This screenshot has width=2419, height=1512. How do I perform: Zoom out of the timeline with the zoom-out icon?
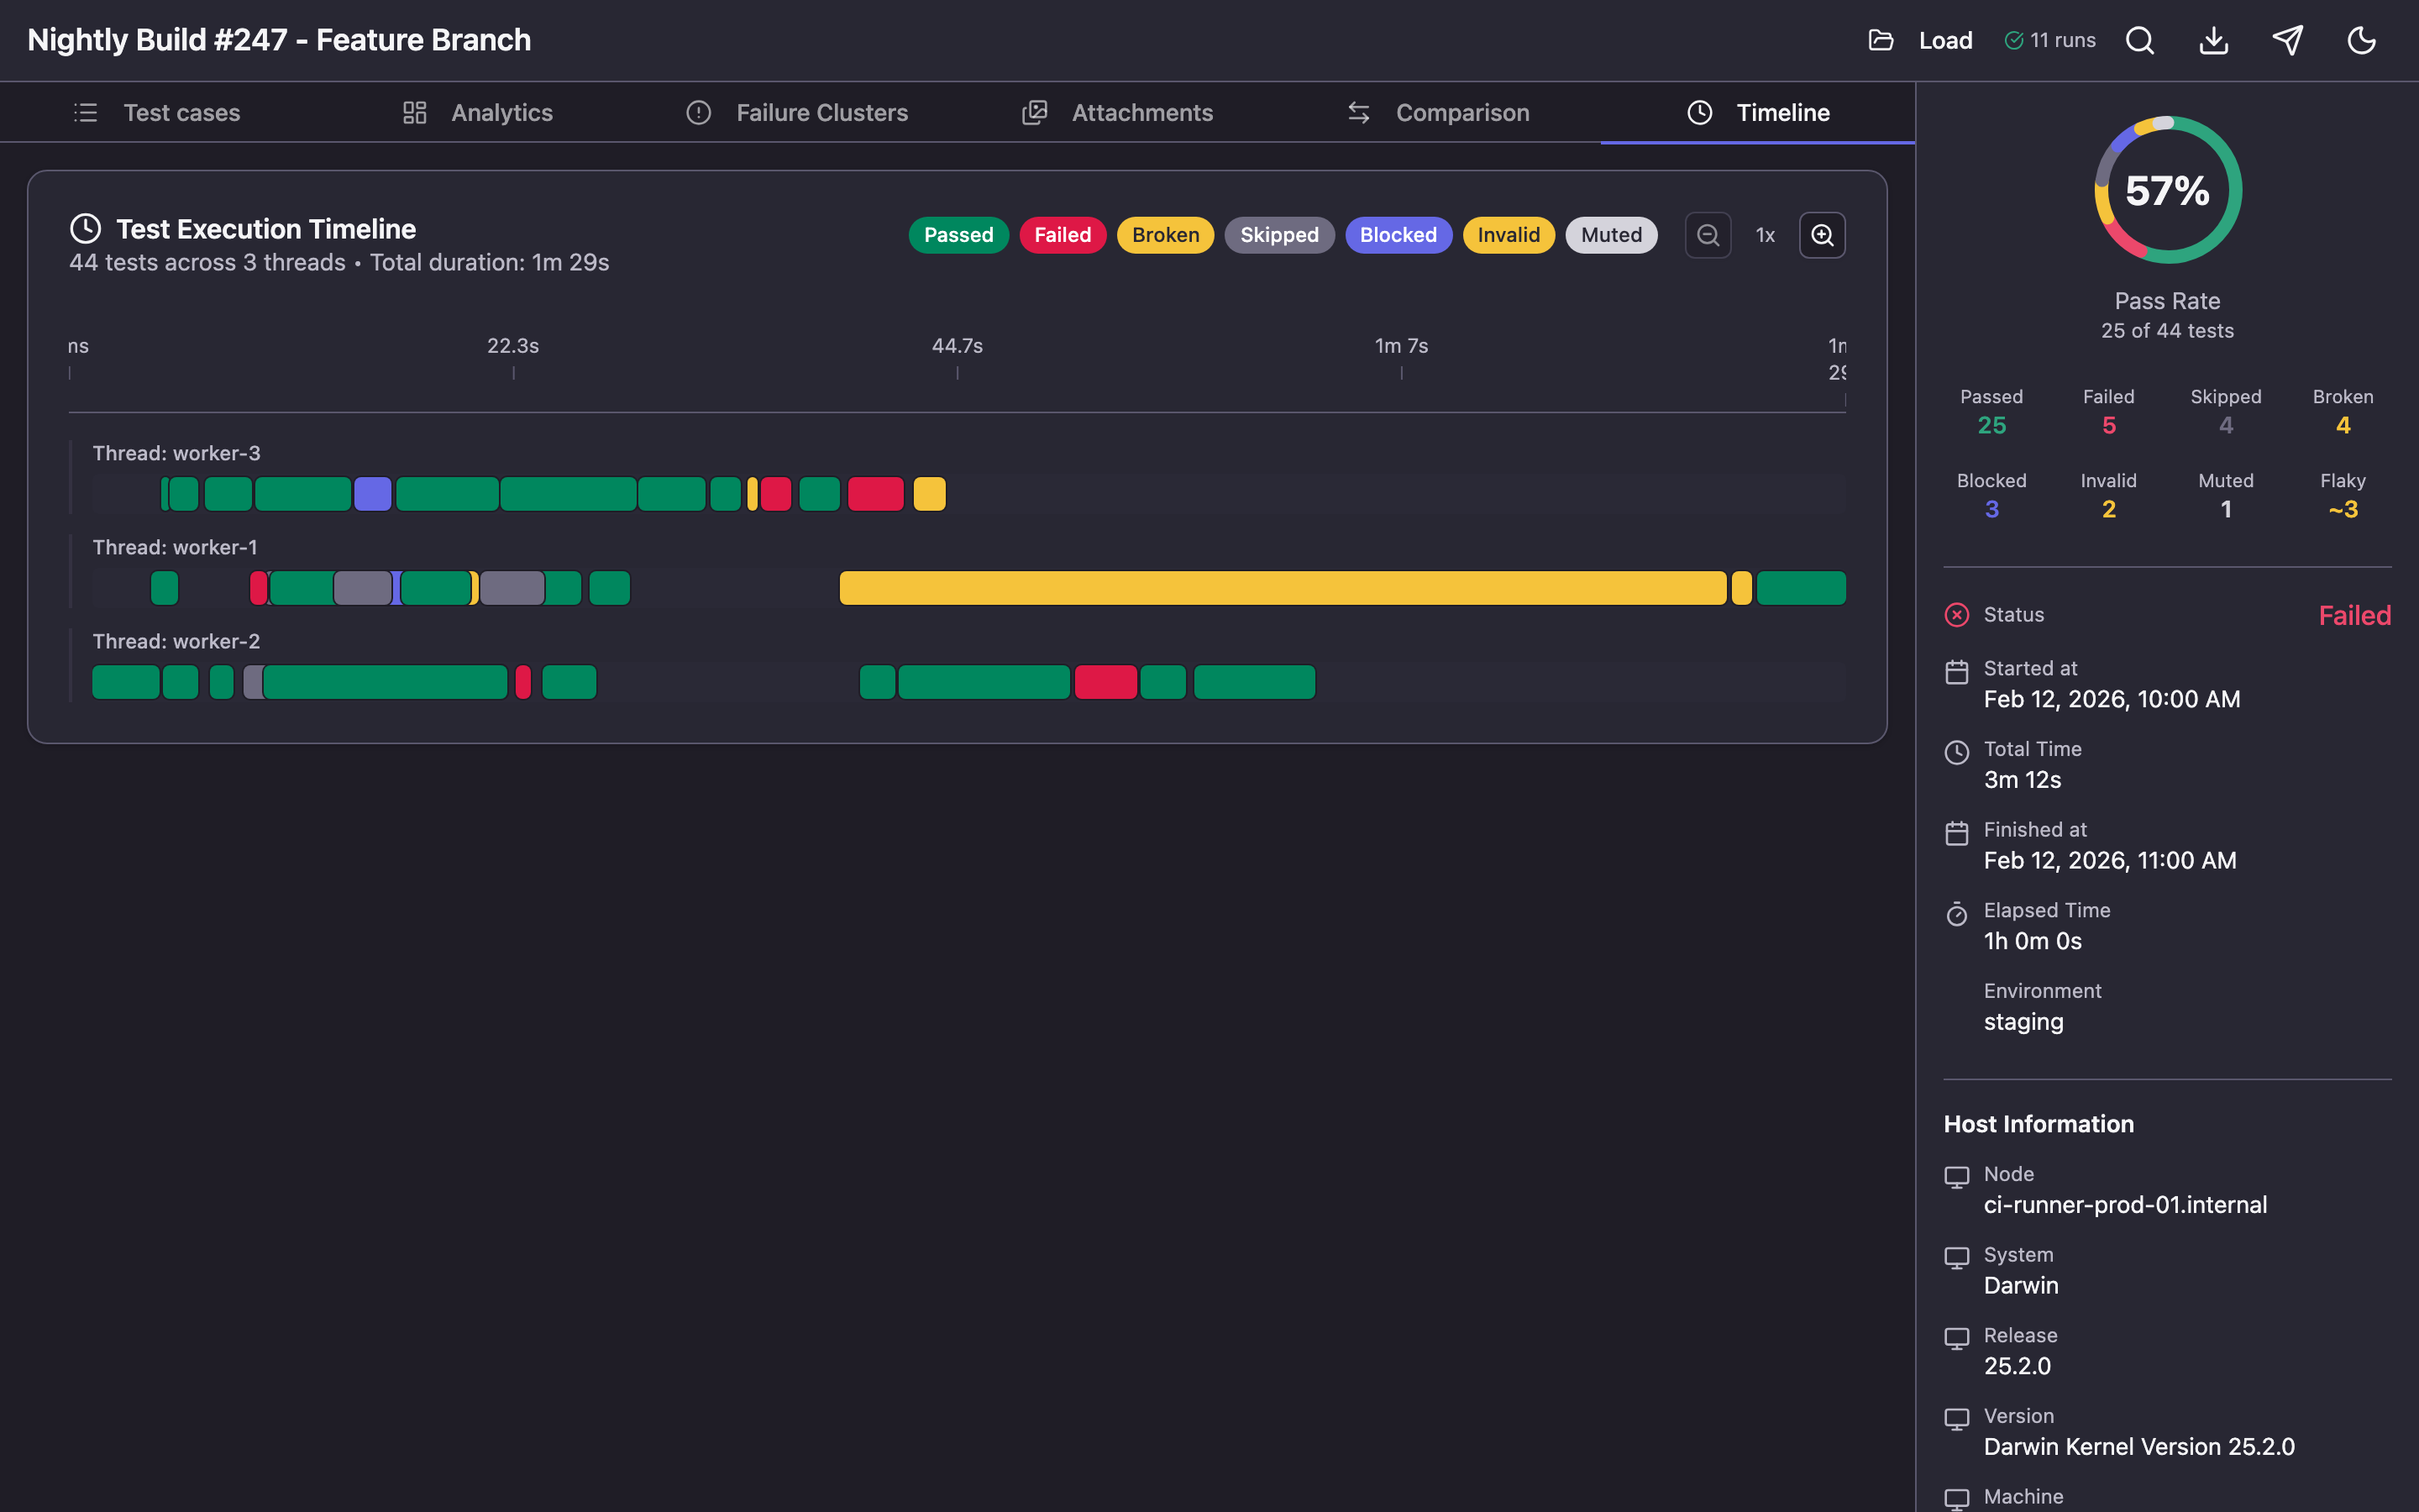1708,235
